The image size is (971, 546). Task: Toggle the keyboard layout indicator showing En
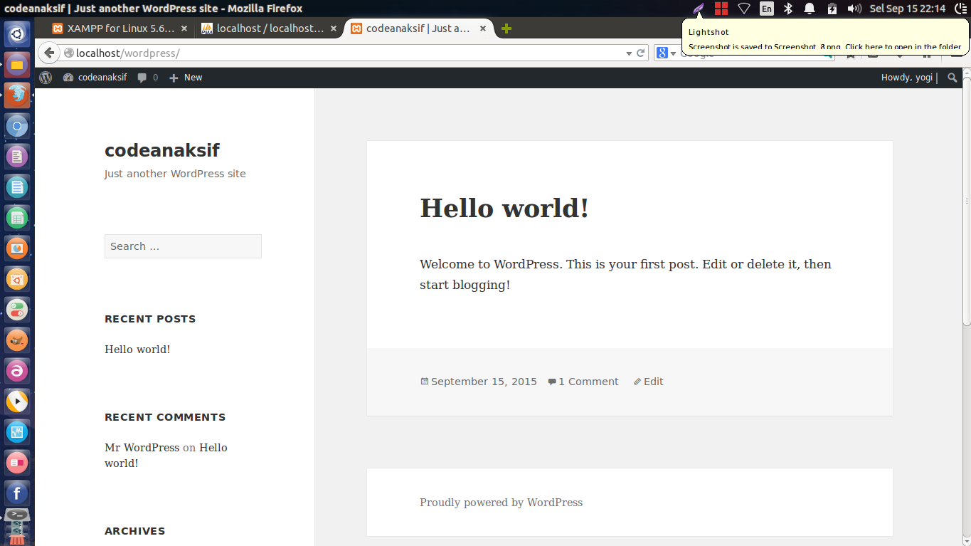pos(766,9)
